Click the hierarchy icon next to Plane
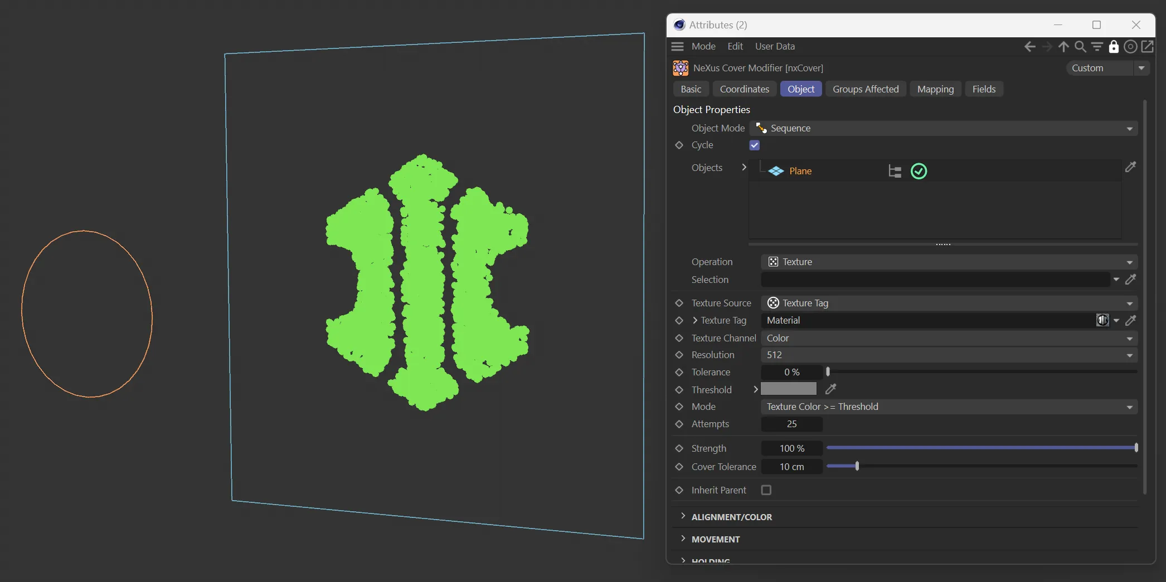 (x=895, y=171)
